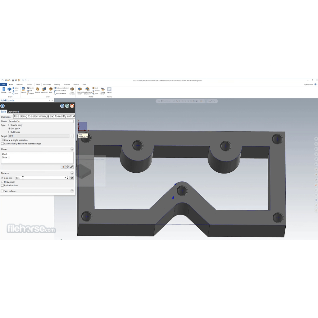Expand the Trim to Faces section
The height and width of the screenshot is (318, 318).
(x=72, y=191)
